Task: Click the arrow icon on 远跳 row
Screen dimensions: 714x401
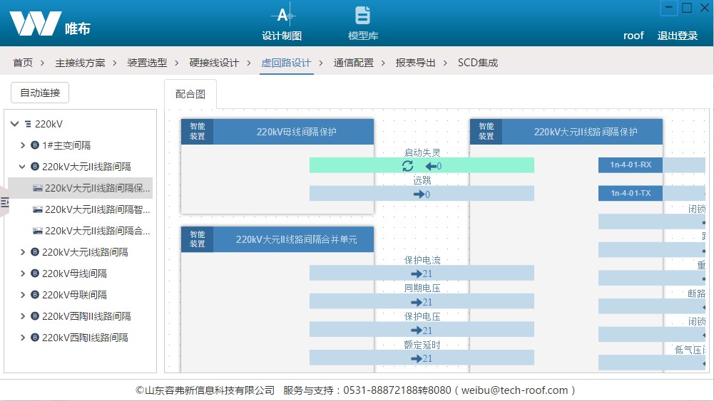Action: pos(419,194)
